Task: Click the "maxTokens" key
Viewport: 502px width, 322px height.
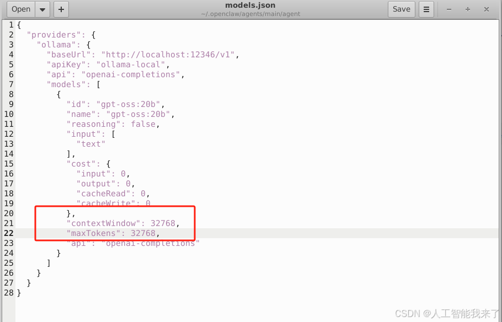Action: [x=93, y=233]
